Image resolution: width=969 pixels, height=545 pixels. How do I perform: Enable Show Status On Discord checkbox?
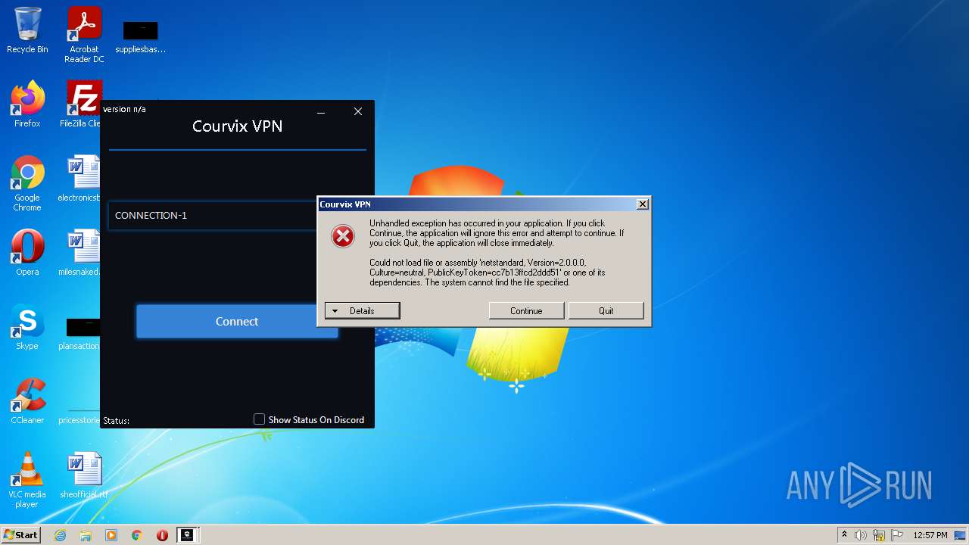point(259,419)
